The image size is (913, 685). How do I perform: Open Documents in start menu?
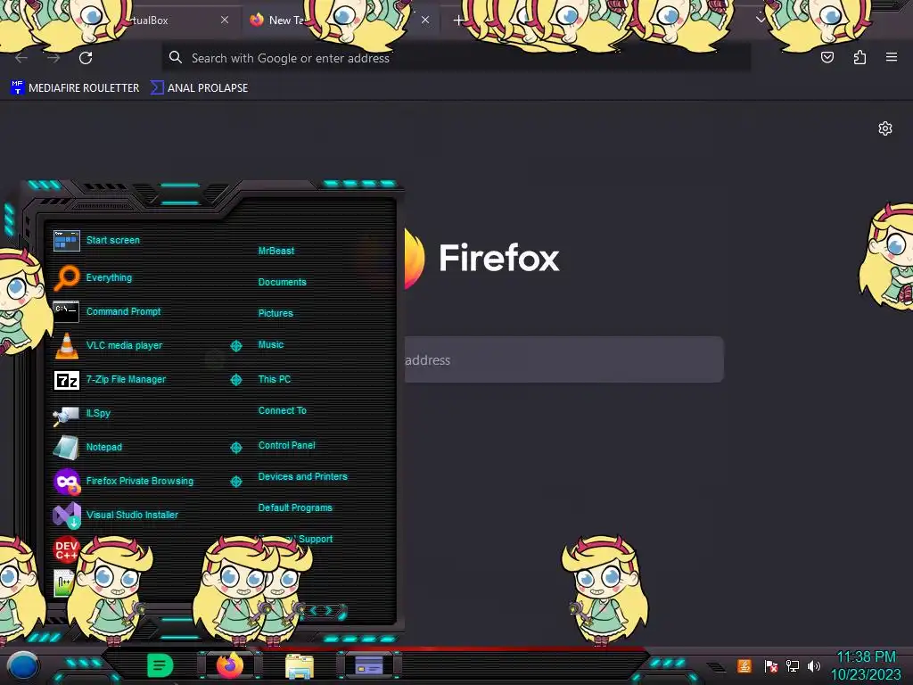(282, 282)
